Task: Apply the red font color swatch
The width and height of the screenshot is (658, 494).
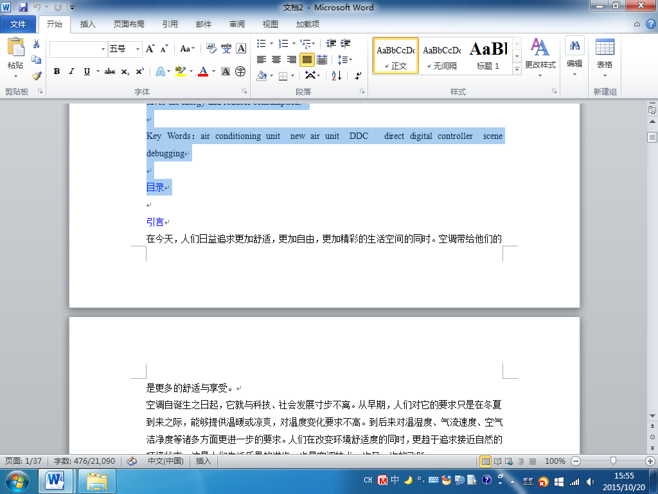Action: point(203,71)
